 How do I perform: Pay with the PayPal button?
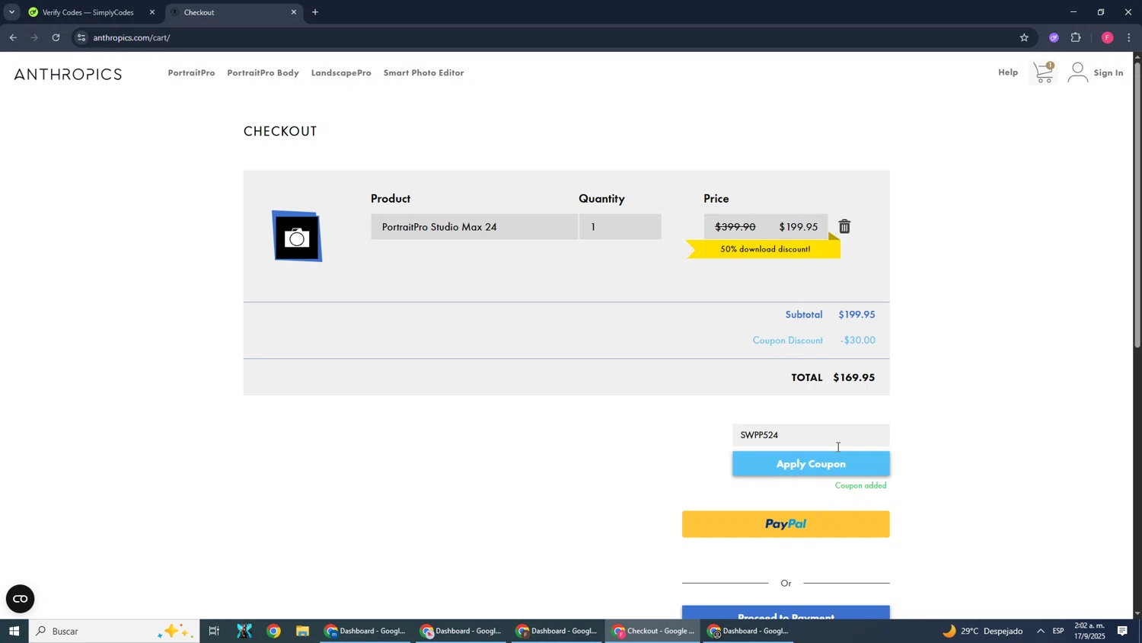pos(786,524)
